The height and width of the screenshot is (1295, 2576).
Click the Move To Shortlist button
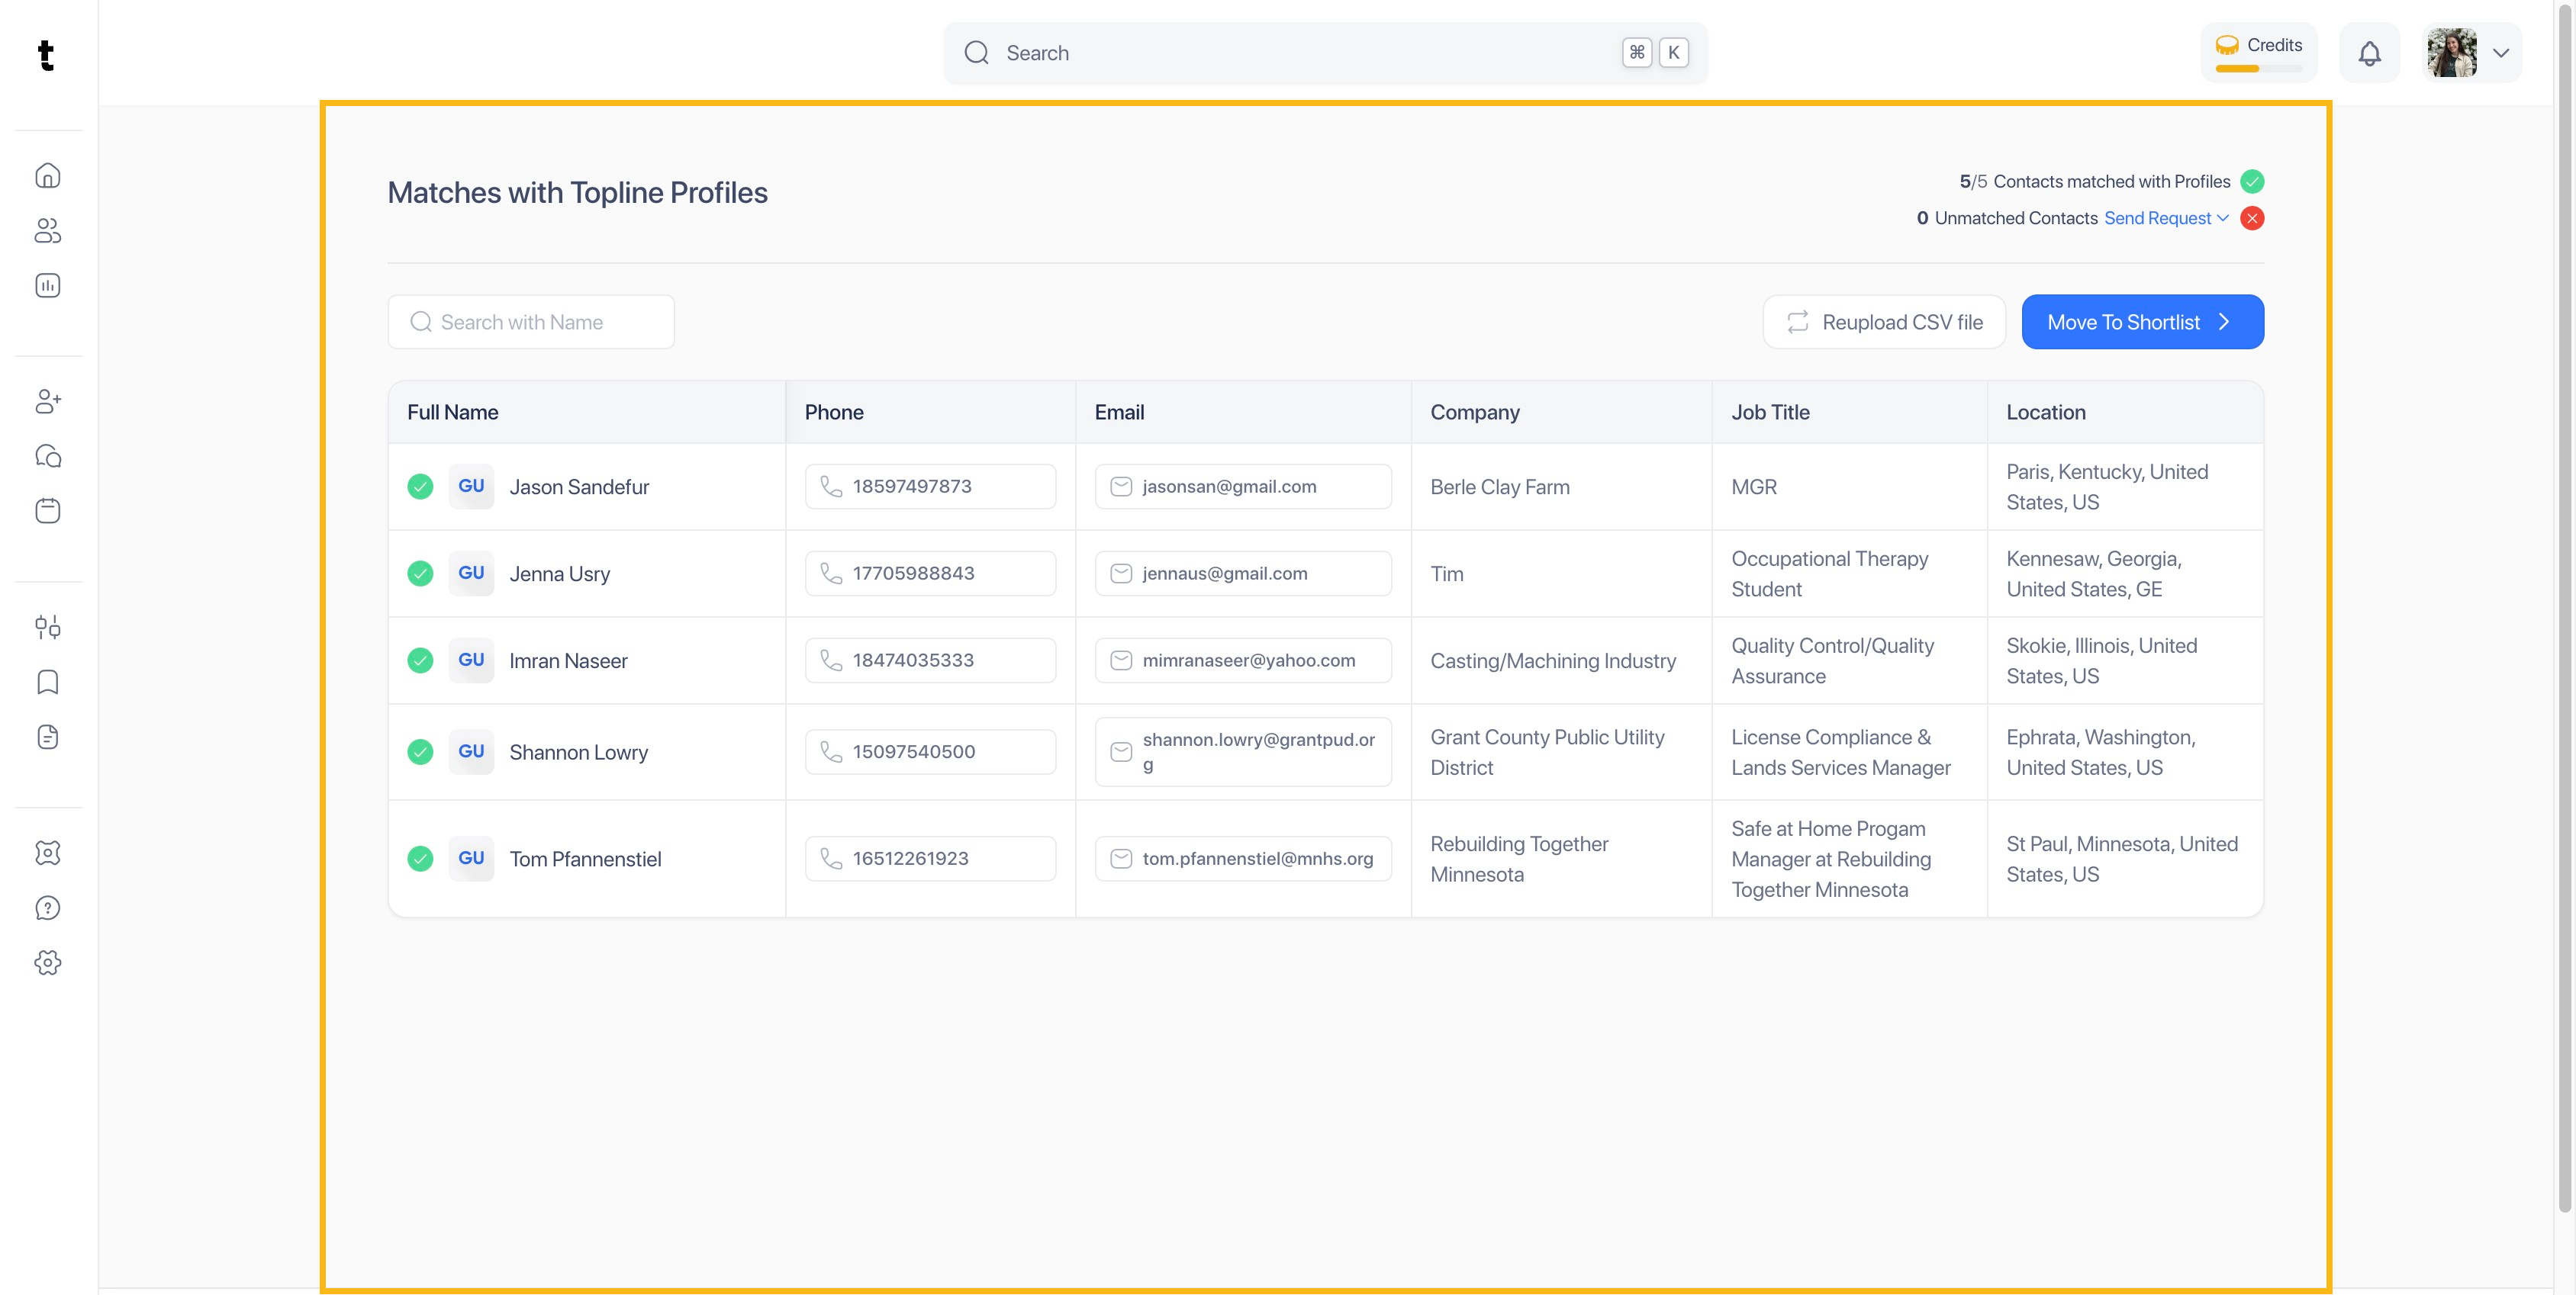[x=2142, y=322]
